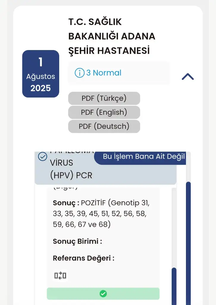
Task: Select the 1 Ağustos 2025 date badge
Action: pyautogui.click(x=40, y=74)
